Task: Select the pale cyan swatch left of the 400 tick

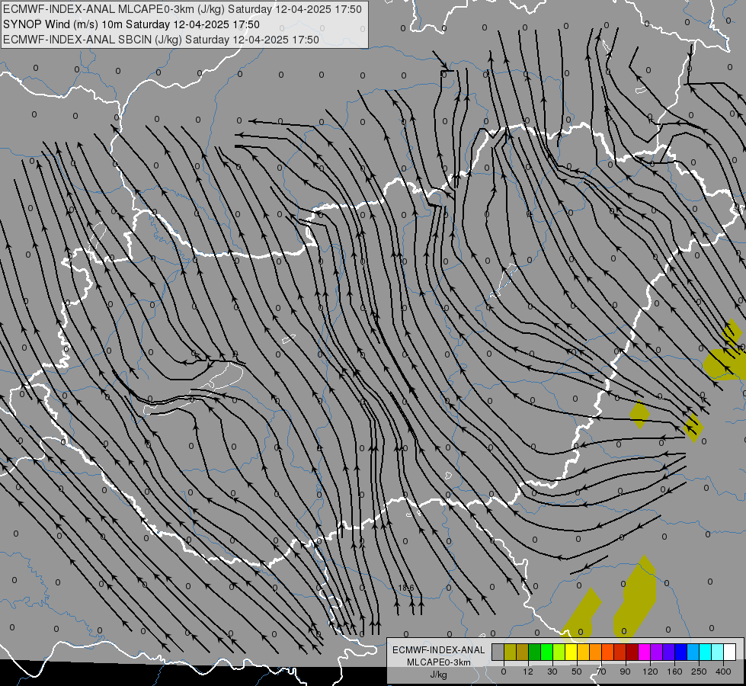Action: pos(718,652)
